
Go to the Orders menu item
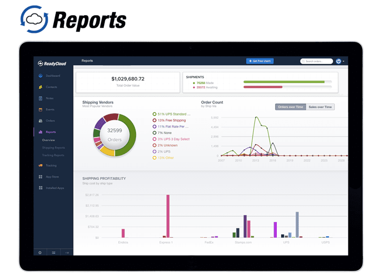pyautogui.click(x=50, y=121)
